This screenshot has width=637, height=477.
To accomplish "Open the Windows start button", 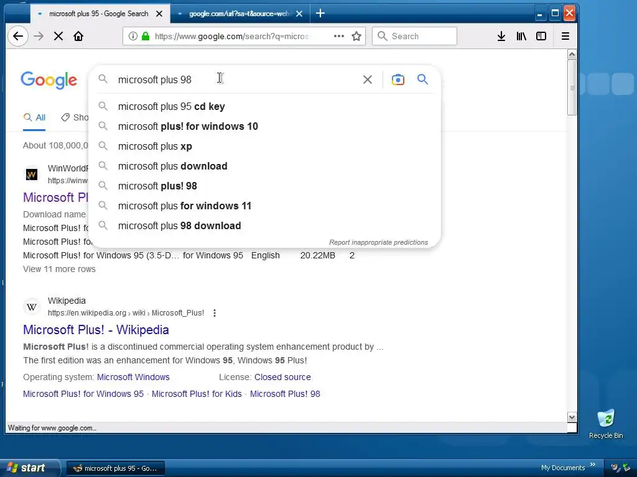I will tap(29, 468).
